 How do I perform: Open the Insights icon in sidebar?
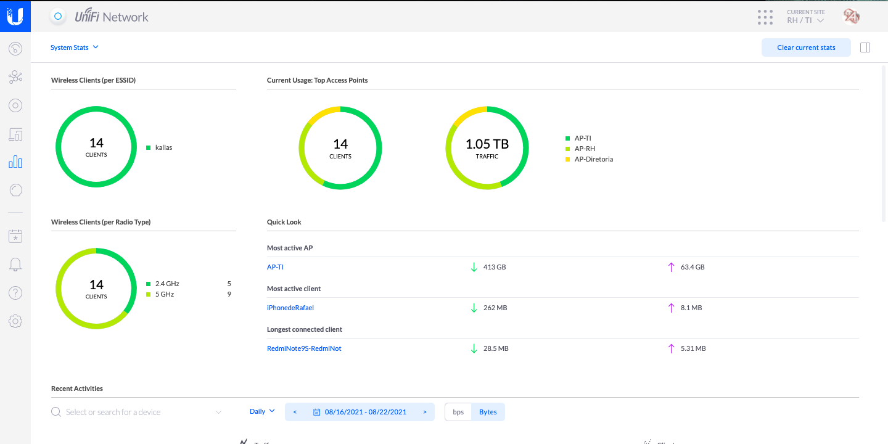point(15,191)
